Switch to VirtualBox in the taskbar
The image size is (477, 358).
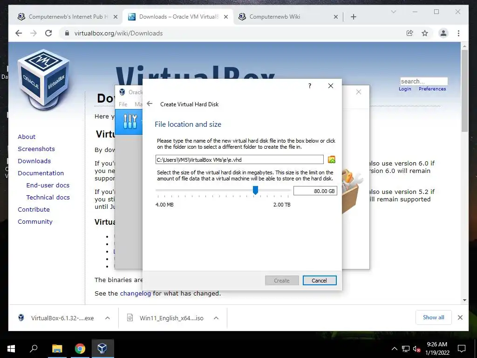102,349
